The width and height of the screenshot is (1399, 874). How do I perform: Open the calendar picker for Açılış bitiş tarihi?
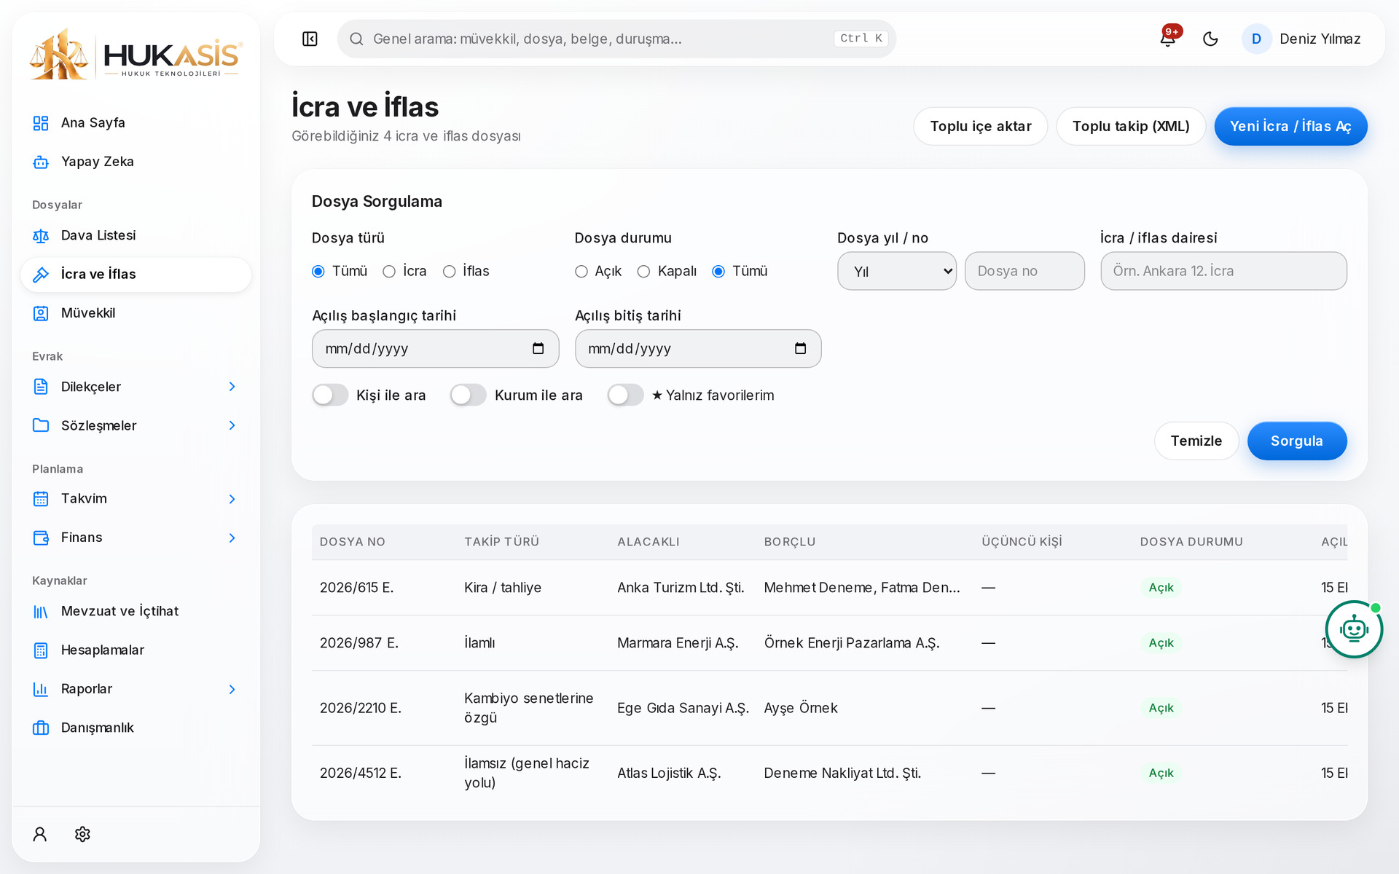coord(800,349)
